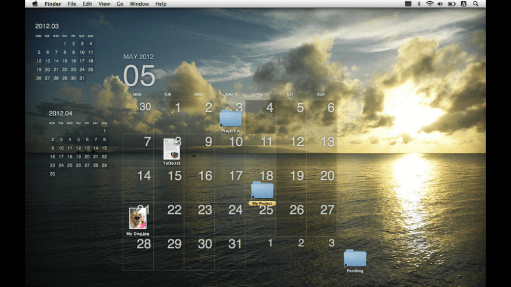Open the Wi-Fi status menu
Screen dimensions: 511x287
tap(429, 4)
